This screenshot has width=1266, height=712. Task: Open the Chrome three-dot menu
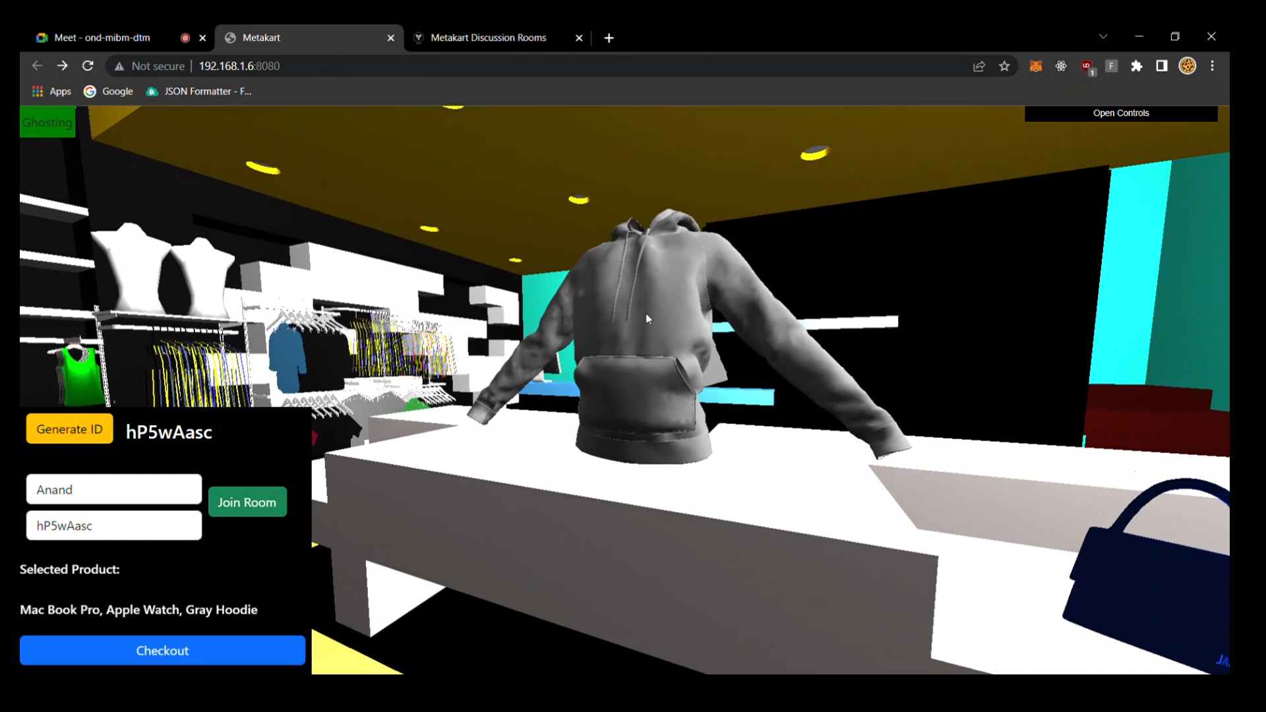tap(1213, 66)
